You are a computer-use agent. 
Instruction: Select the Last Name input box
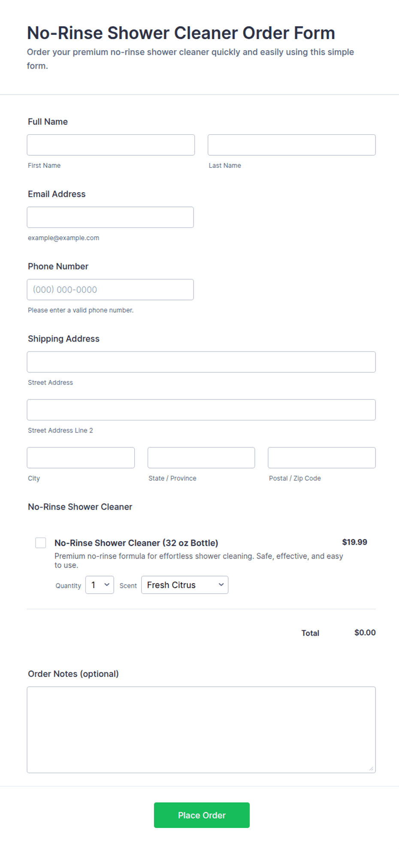point(292,145)
